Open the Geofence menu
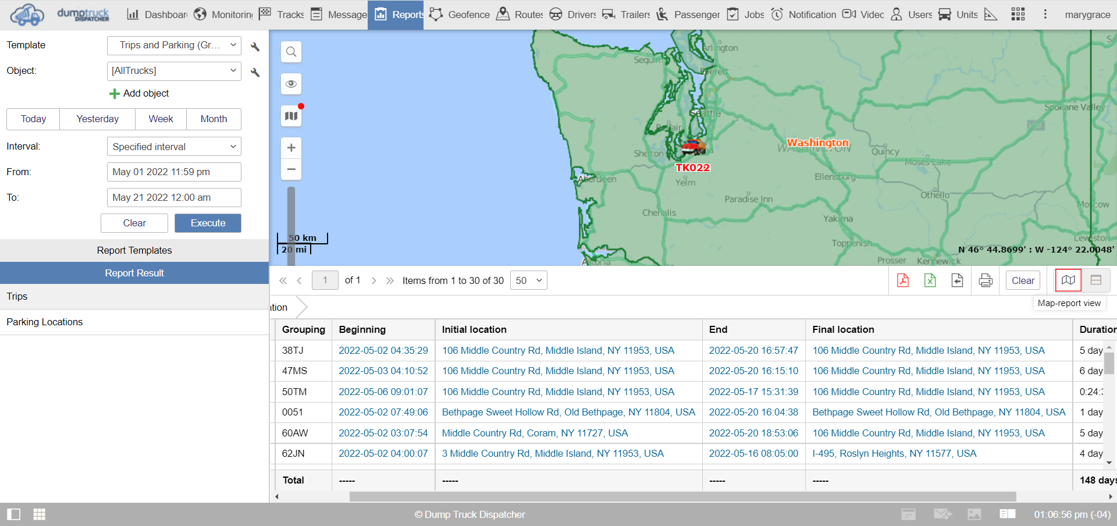Viewport: 1117px width, 526px height. [460, 15]
